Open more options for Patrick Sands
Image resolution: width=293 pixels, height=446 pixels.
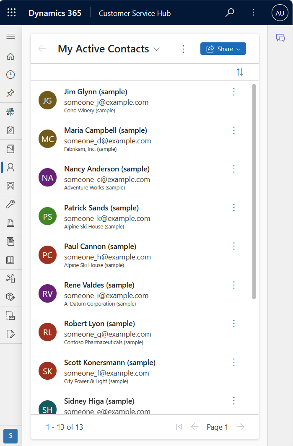tap(234, 207)
